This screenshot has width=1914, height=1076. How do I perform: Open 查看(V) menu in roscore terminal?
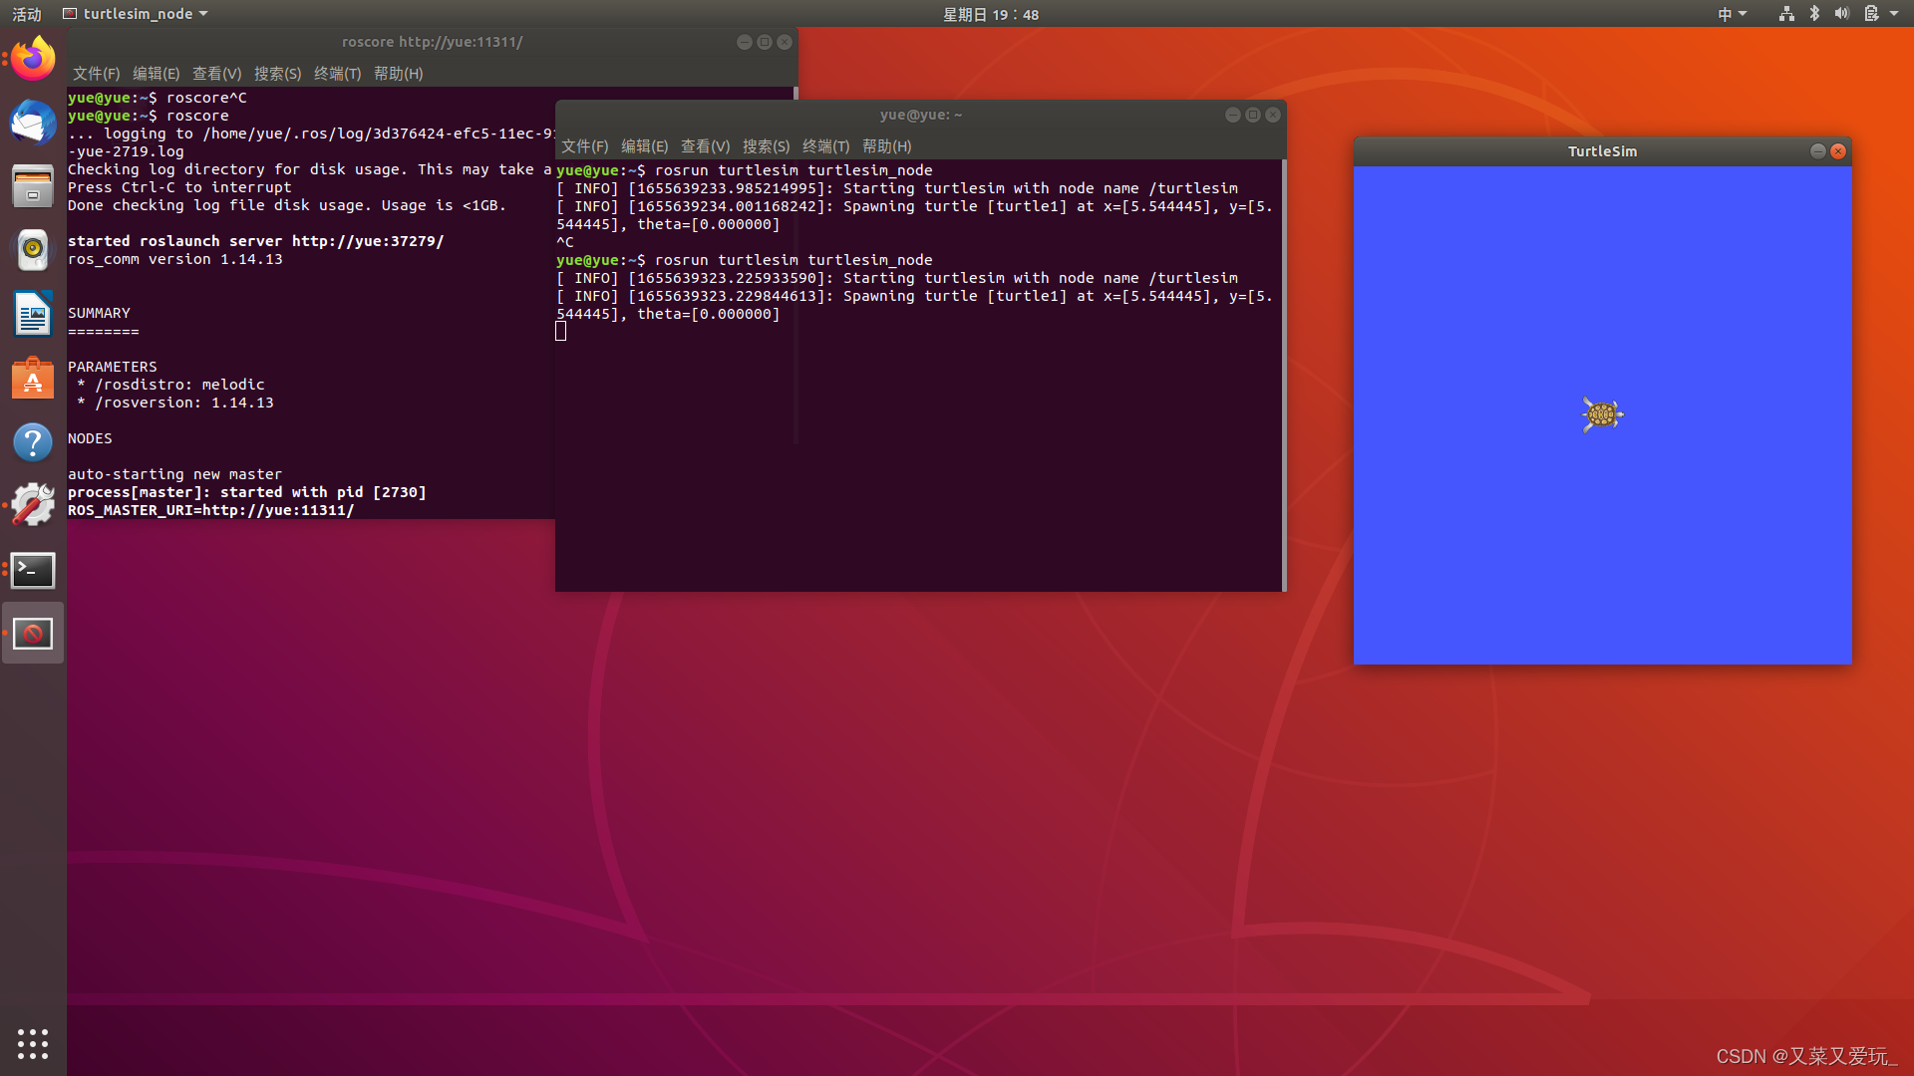coord(216,74)
